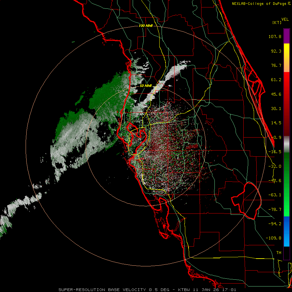Select the 76.7 velocity scale value
Image resolution: width=292 pixels, height=292 pixels.
[x=276, y=65]
